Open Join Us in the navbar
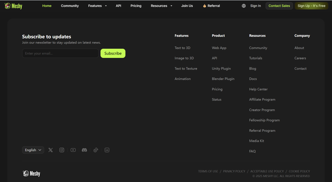The height and width of the screenshot is (182, 332). 187,6
